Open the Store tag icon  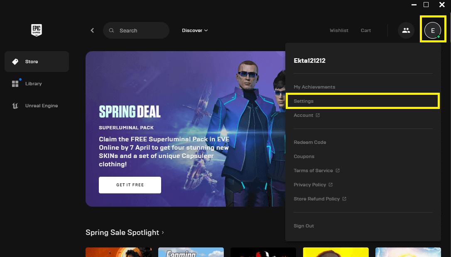click(x=15, y=62)
